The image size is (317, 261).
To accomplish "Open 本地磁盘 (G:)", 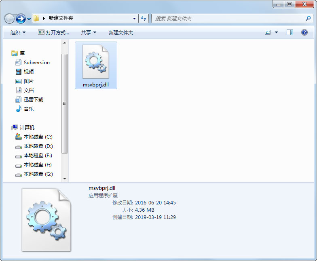I will tap(38, 174).
